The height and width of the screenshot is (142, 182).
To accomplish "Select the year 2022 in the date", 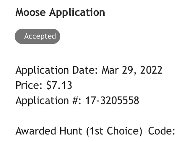I will pyautogui.click(x=151, y=70).
